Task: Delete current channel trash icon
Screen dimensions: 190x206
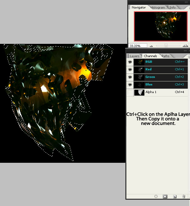Action: (x=184, y=197)
